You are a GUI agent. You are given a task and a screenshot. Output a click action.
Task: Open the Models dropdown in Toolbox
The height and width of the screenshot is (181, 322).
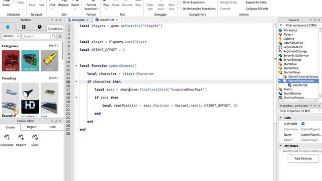coord(11,36)
